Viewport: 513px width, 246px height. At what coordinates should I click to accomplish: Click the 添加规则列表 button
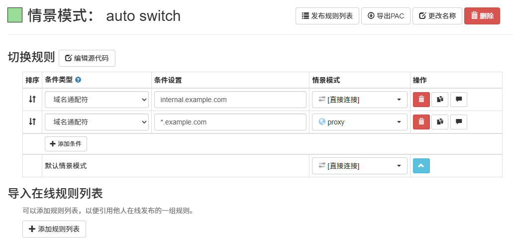(x=54, y=229)
